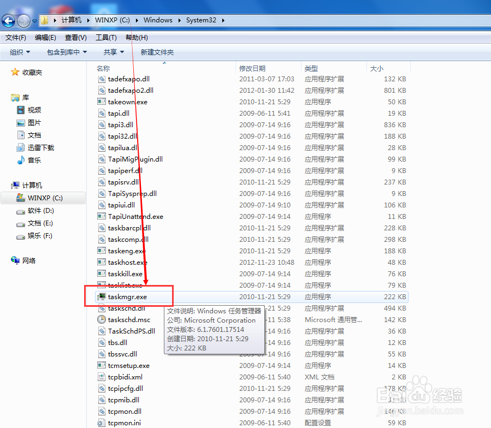Select takeown.exe file icon
The width and height of the screenshot is (491, 428).
tap(102, 102)
